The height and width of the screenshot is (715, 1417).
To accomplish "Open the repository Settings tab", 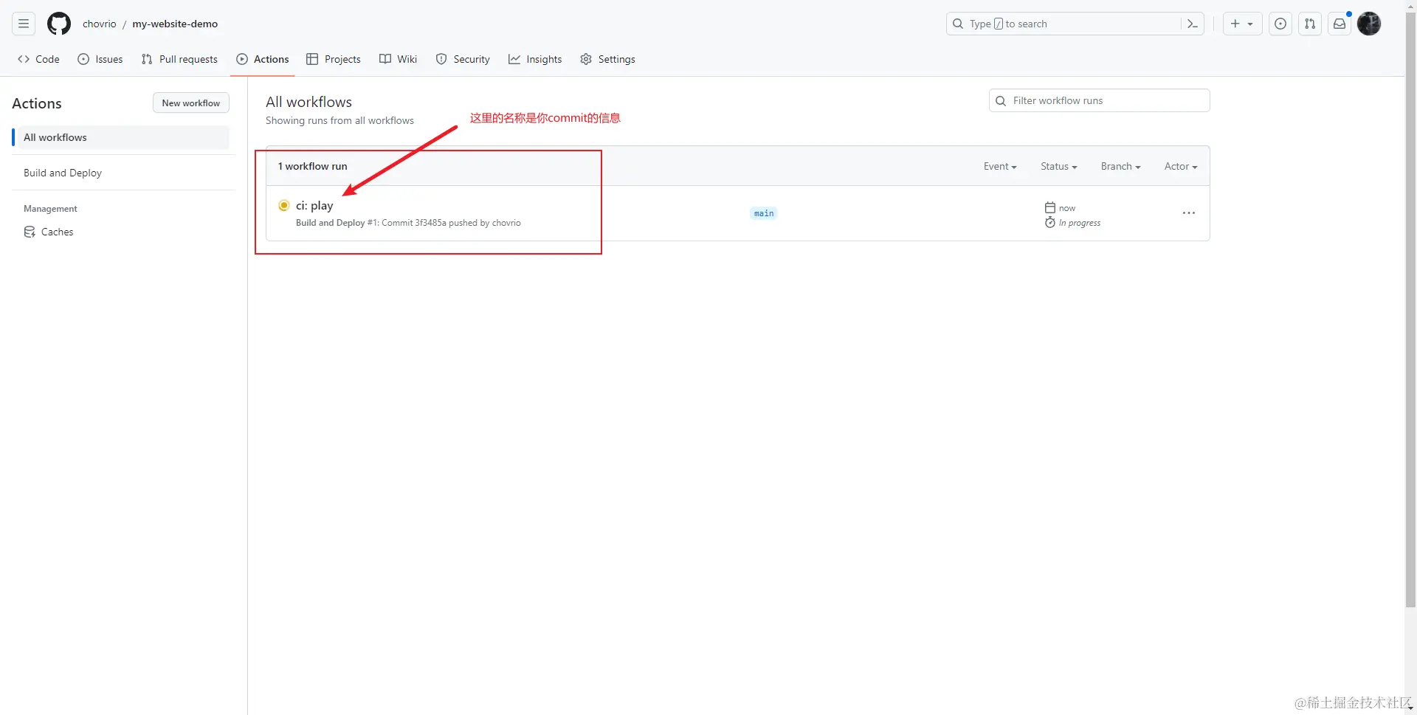I will tap(607, 59).
